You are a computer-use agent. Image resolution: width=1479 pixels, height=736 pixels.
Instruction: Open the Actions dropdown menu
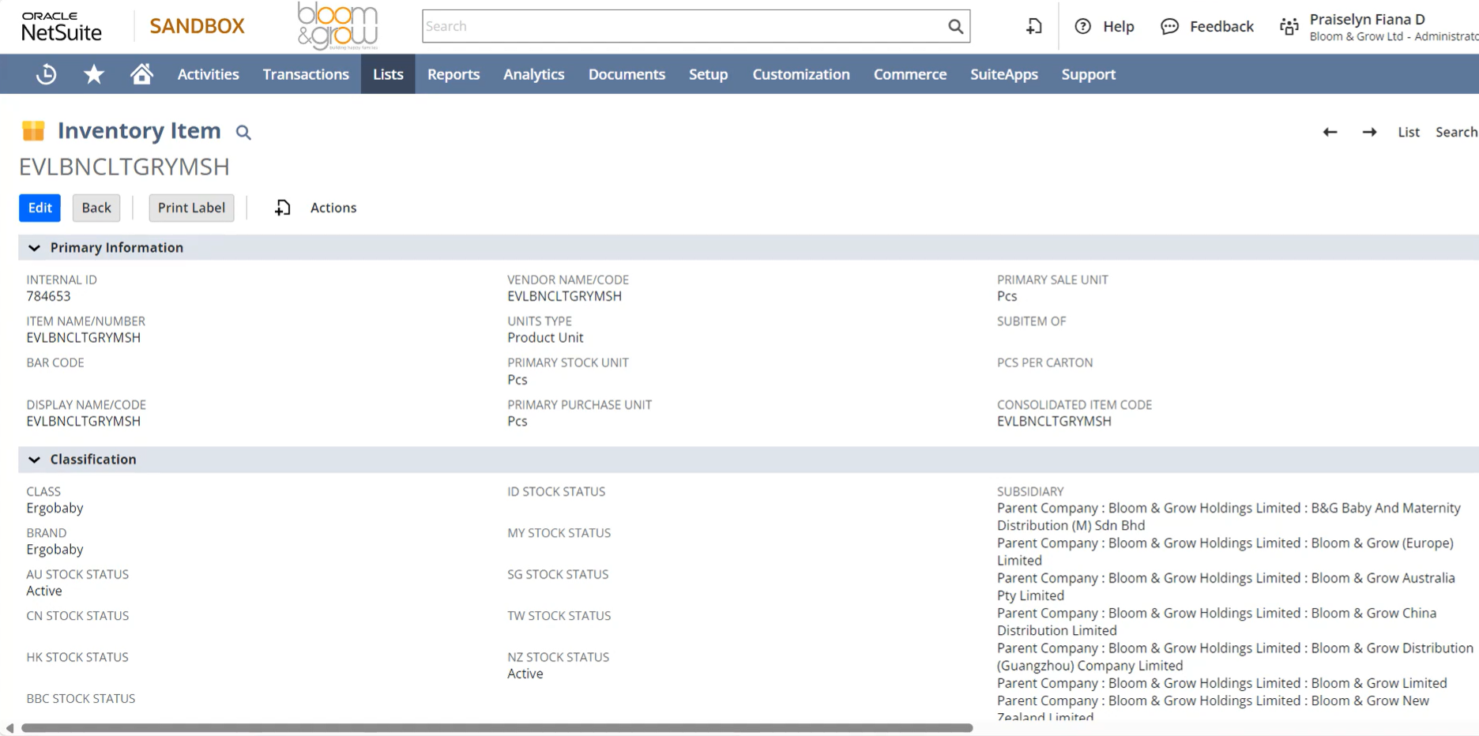[333, 208]
